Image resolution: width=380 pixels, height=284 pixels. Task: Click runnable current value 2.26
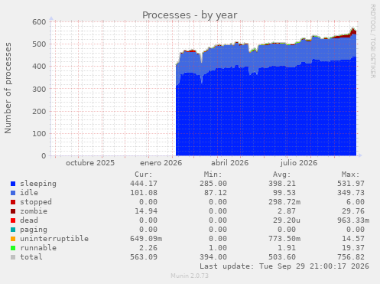(x=148, y=248)
